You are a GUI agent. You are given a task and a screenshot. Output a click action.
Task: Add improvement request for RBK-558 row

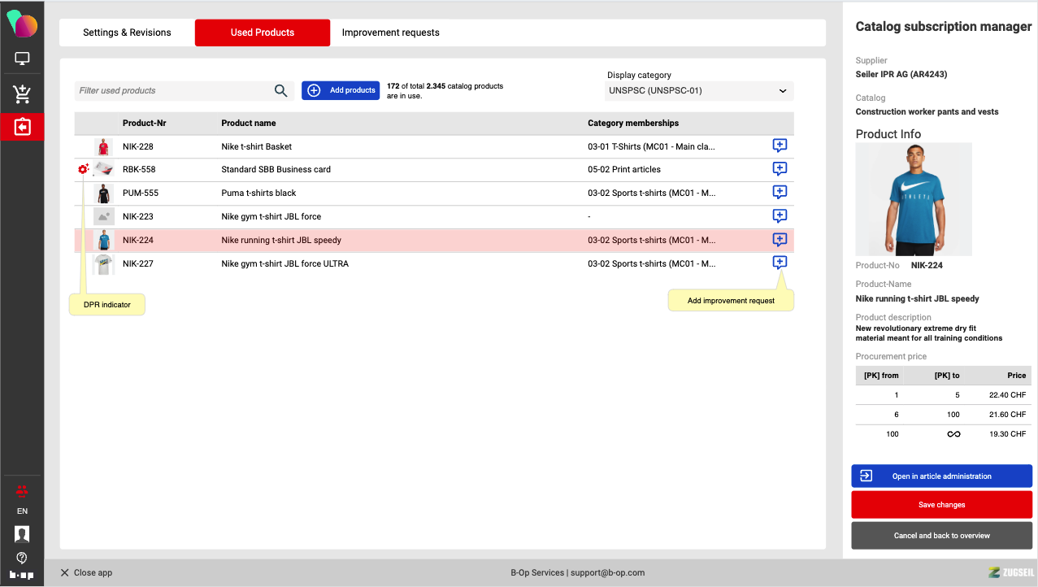[x=779, y=169]
